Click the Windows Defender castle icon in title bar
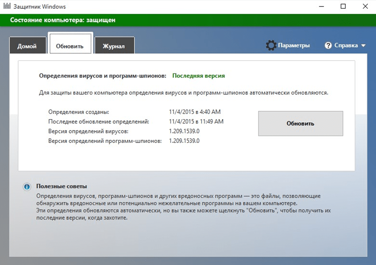376x265 pixels. 7,7
